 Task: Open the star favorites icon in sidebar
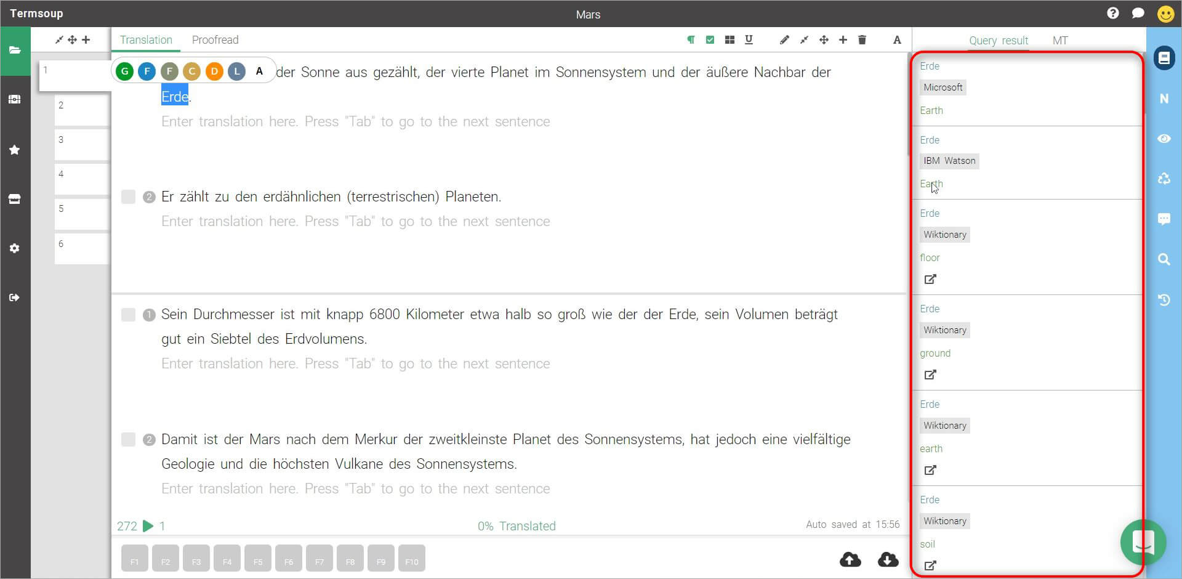pyautogui.click(x=15, y=150)
